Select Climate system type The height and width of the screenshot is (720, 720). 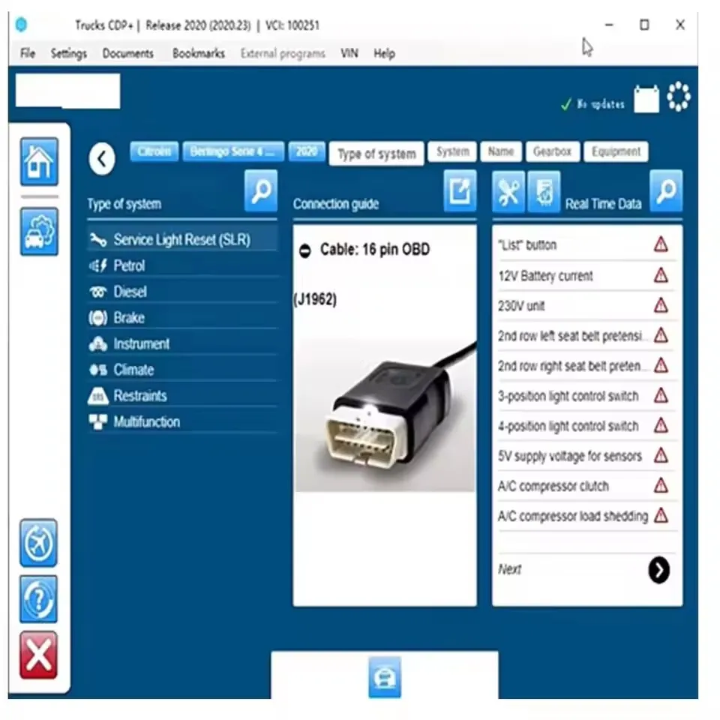point(182,370)
